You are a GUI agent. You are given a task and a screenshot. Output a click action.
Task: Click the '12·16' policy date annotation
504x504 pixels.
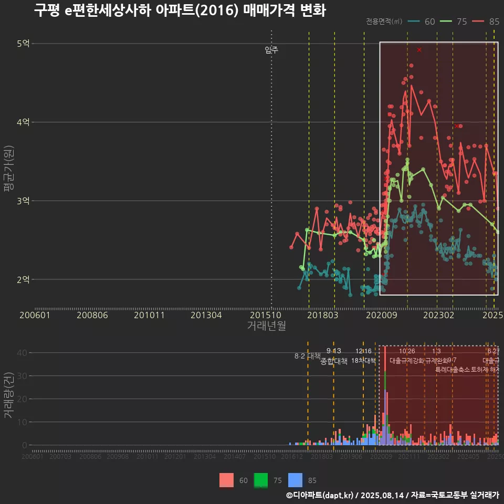(x=363, y=351)
